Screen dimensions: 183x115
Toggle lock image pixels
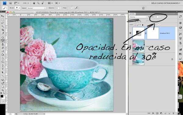(x=138, y=25)
